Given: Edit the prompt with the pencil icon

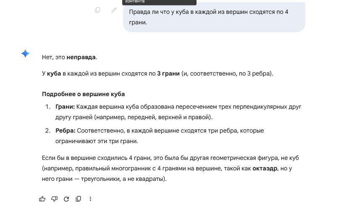Looking at the screenshot, I should click(114, 10).
